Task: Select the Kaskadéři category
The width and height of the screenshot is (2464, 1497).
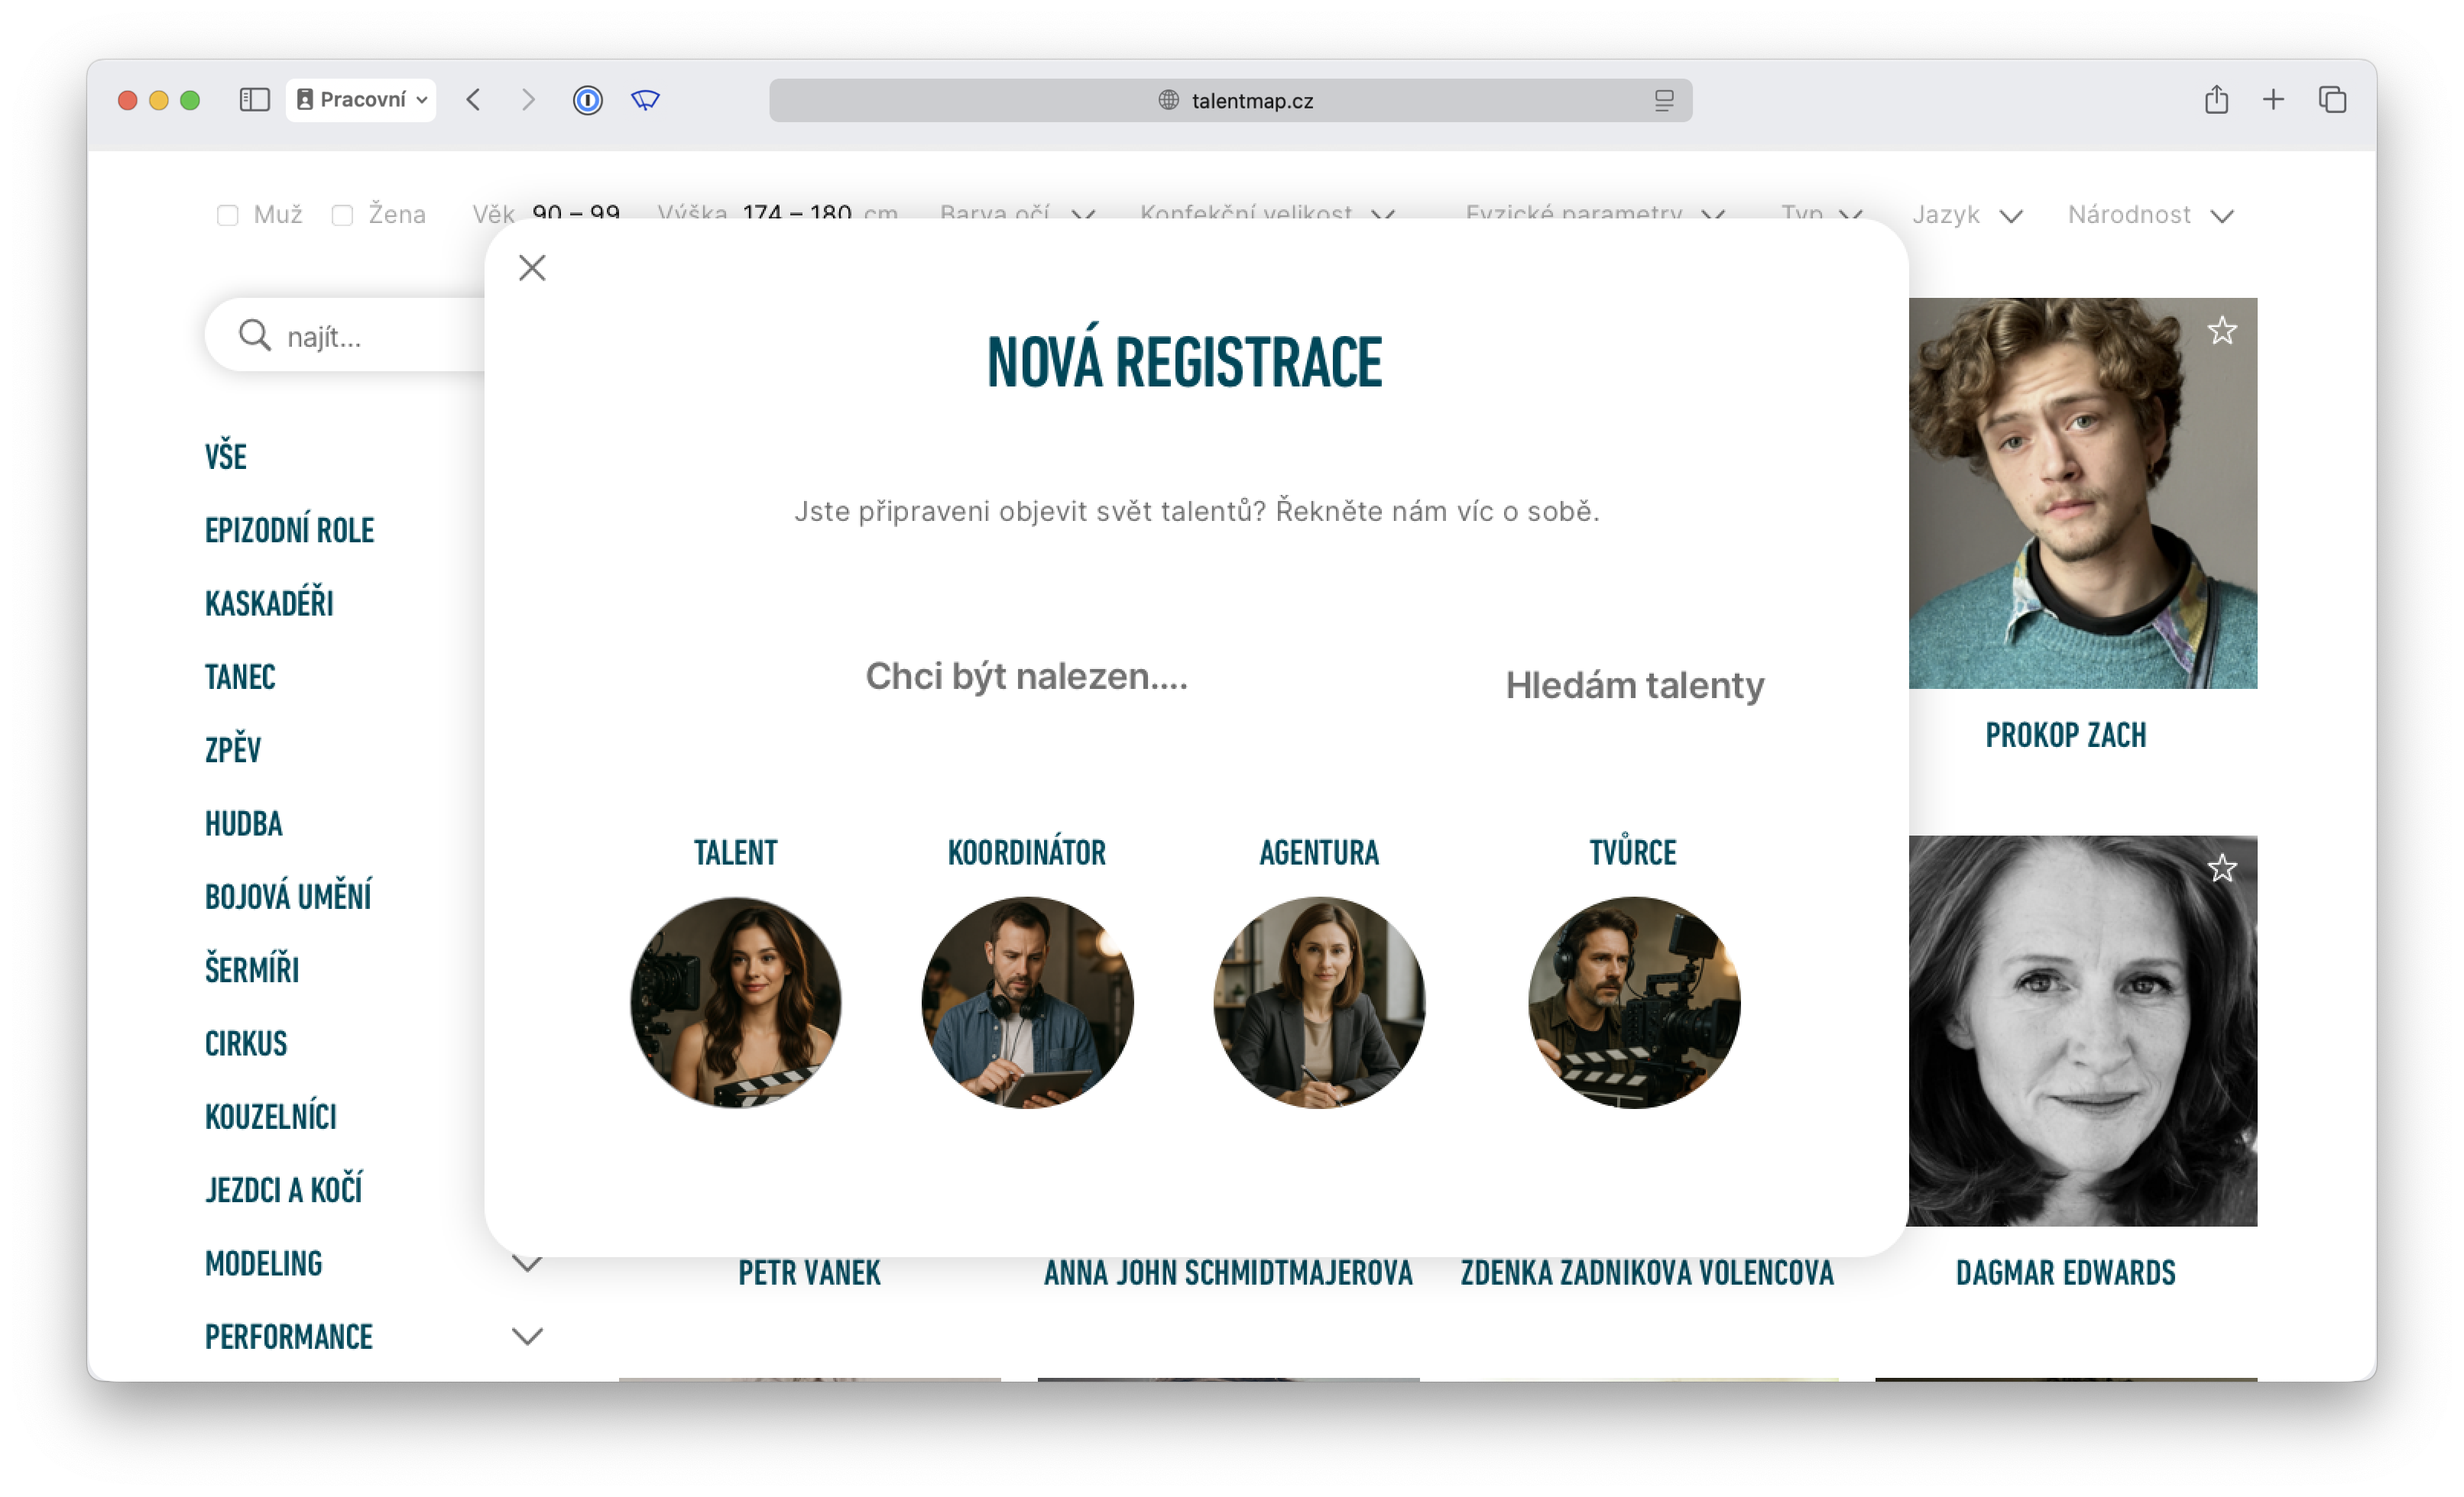Action: pos(269,603)
